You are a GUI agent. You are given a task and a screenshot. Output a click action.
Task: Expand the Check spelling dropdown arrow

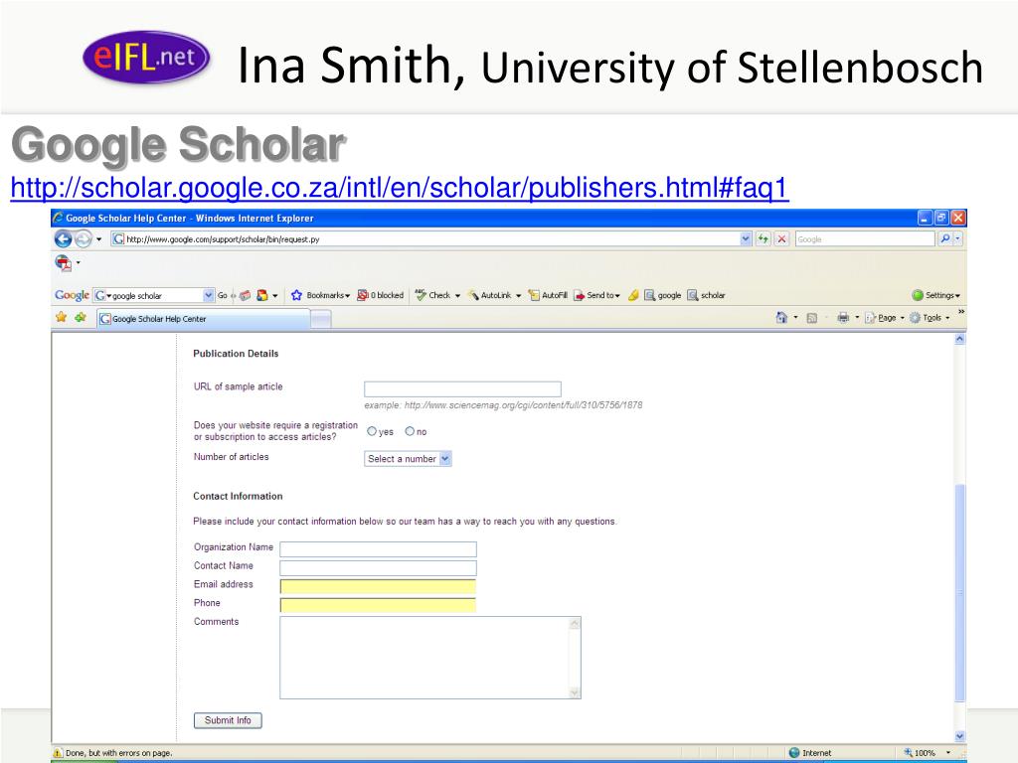pos(457,296)
